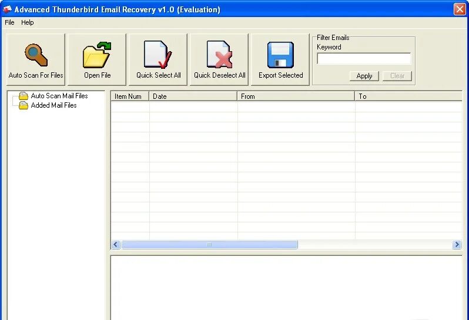
Task: Sort by the Item Num column header
Action: (x=130, y=96)
